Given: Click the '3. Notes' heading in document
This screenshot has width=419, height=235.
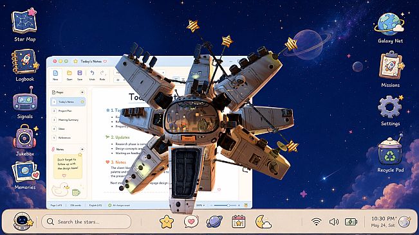Looking at the screenshot, I should pyautogui.click(x=118, y=162).
